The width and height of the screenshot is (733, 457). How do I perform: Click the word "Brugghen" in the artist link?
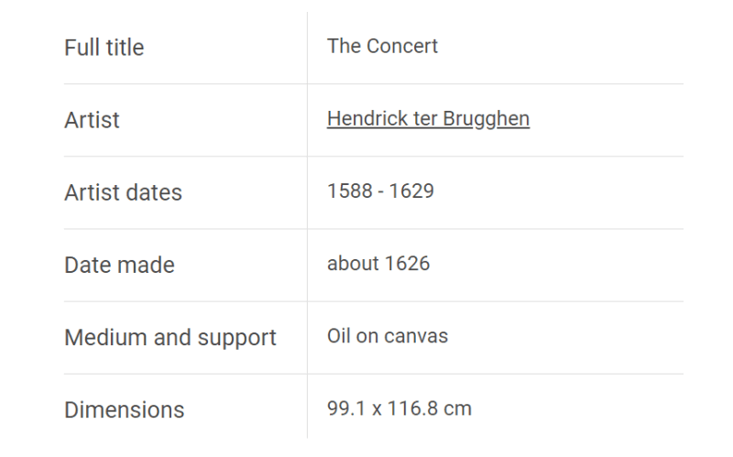(487, 119)
